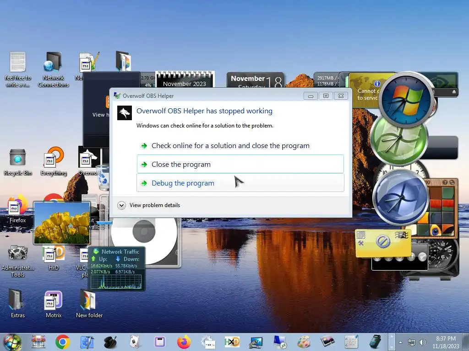Click the Network Traffic gadget graph
Viewport: 469px width, 351px height.
coord(116,282)
